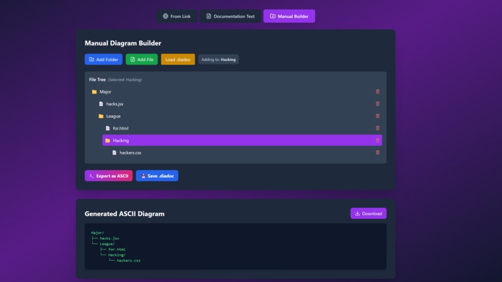Select the highlighted Hacking folder row
Viewport: 502px width, 282px height.
pos(242,140)
